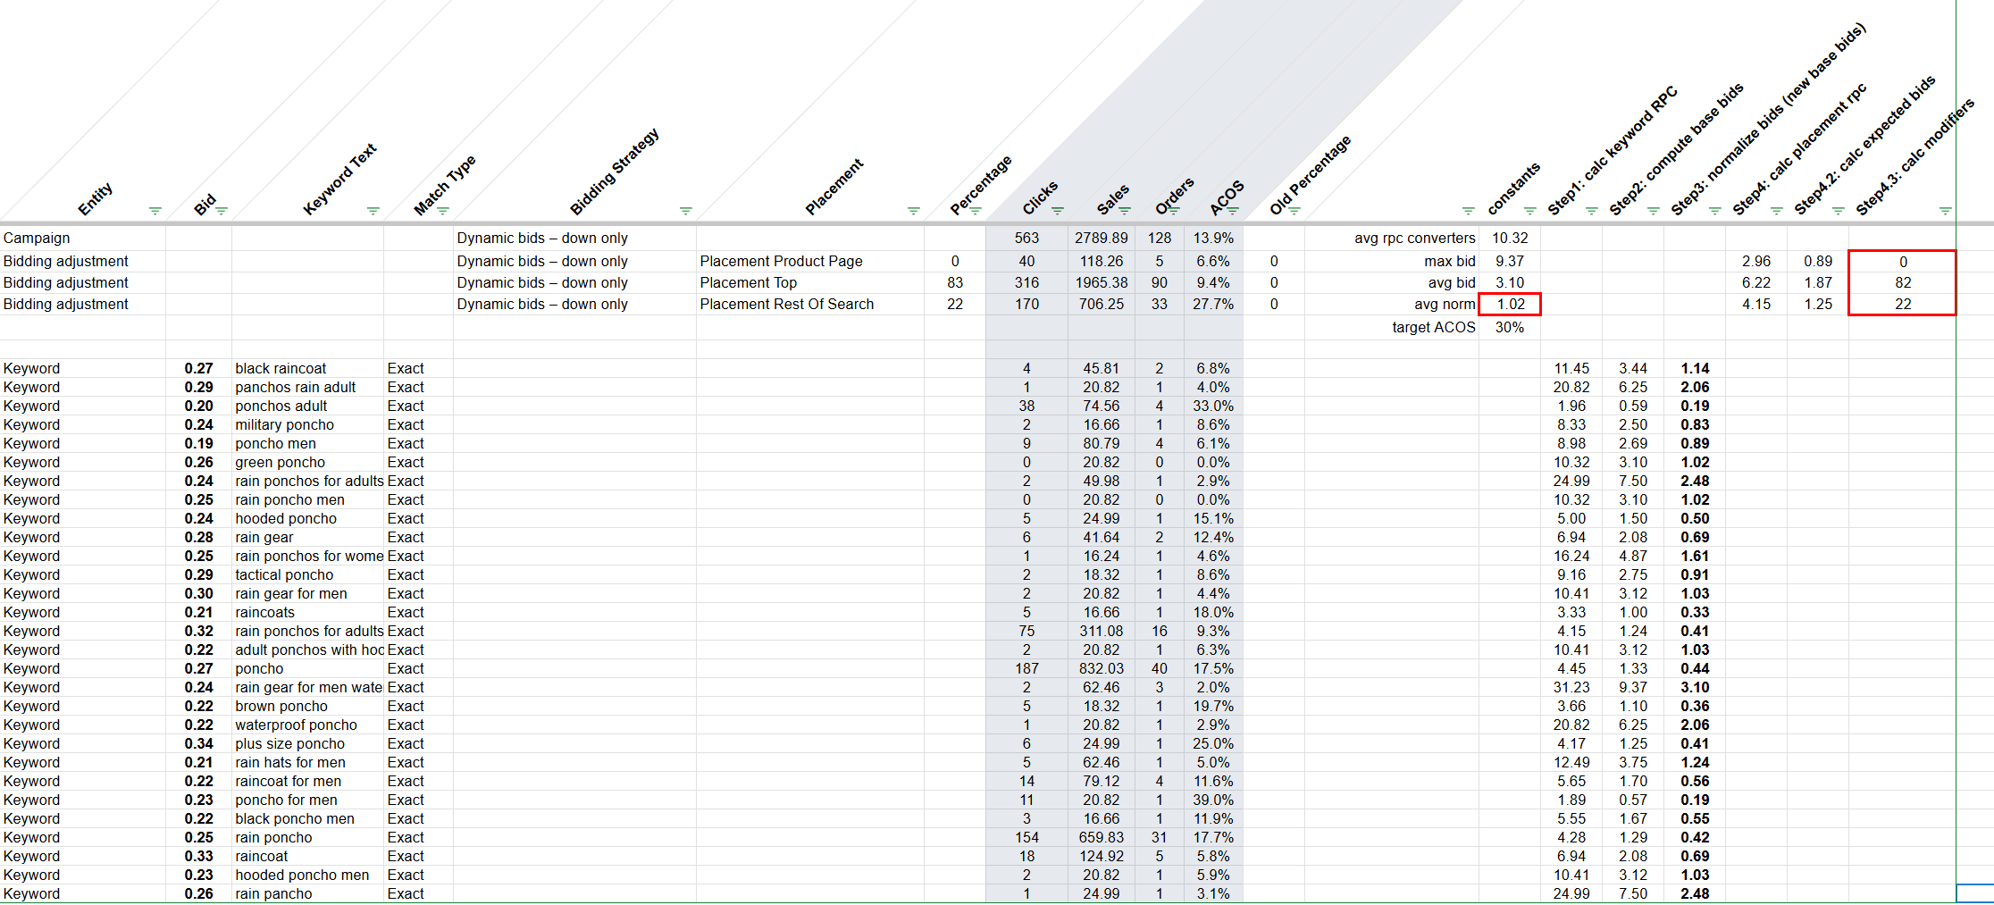1994x905 pixels.
Task: Select the 'avg bid' label cell
Action: pos(1392,282)
